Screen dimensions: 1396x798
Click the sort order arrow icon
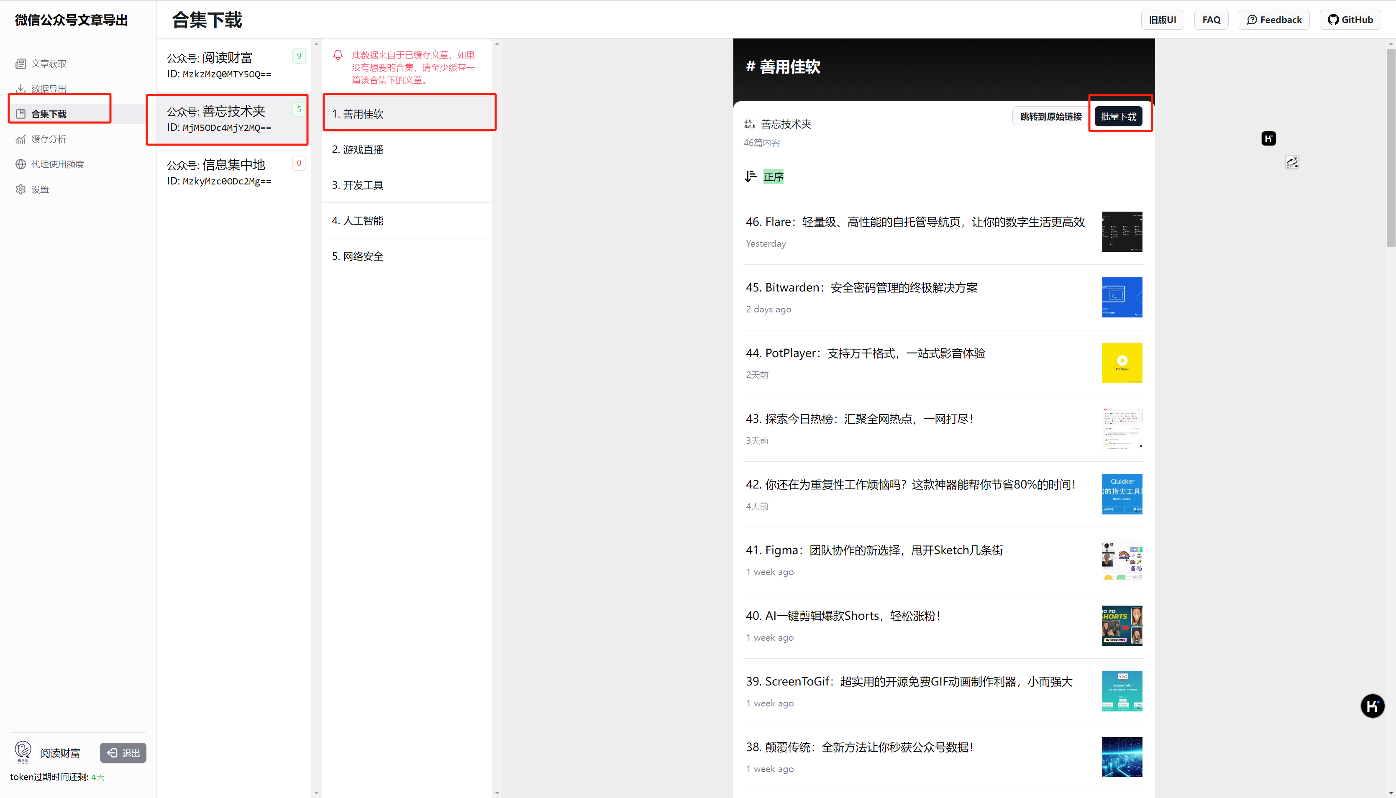click(751, 176)
